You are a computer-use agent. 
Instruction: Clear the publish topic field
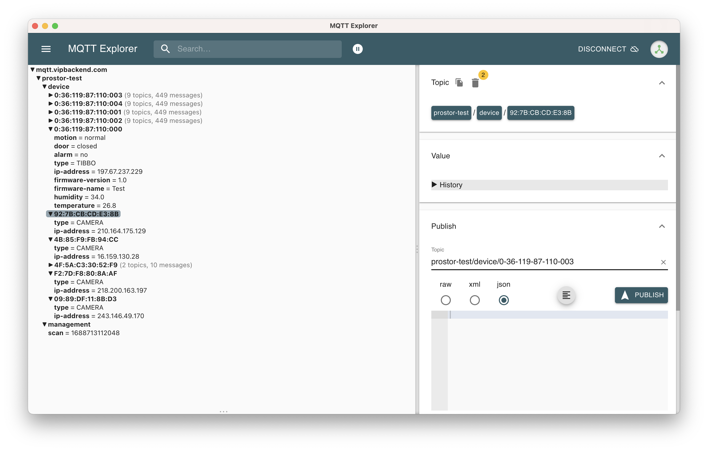663,262
